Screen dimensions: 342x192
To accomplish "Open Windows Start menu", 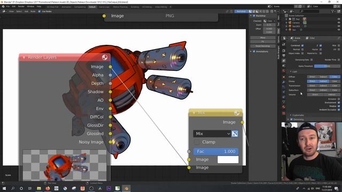I will coord(4,188).
